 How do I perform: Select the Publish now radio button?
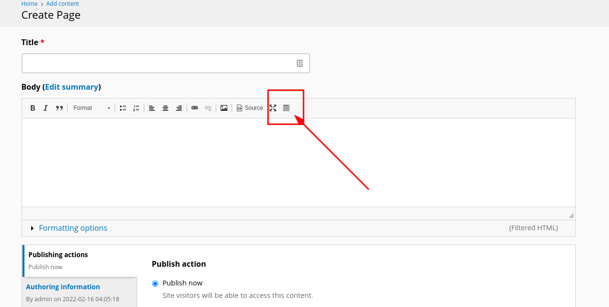155,283
